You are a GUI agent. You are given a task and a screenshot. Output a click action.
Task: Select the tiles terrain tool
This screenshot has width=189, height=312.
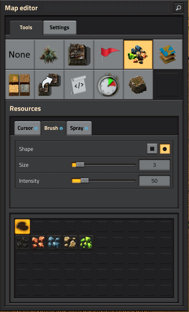point(19,85)
